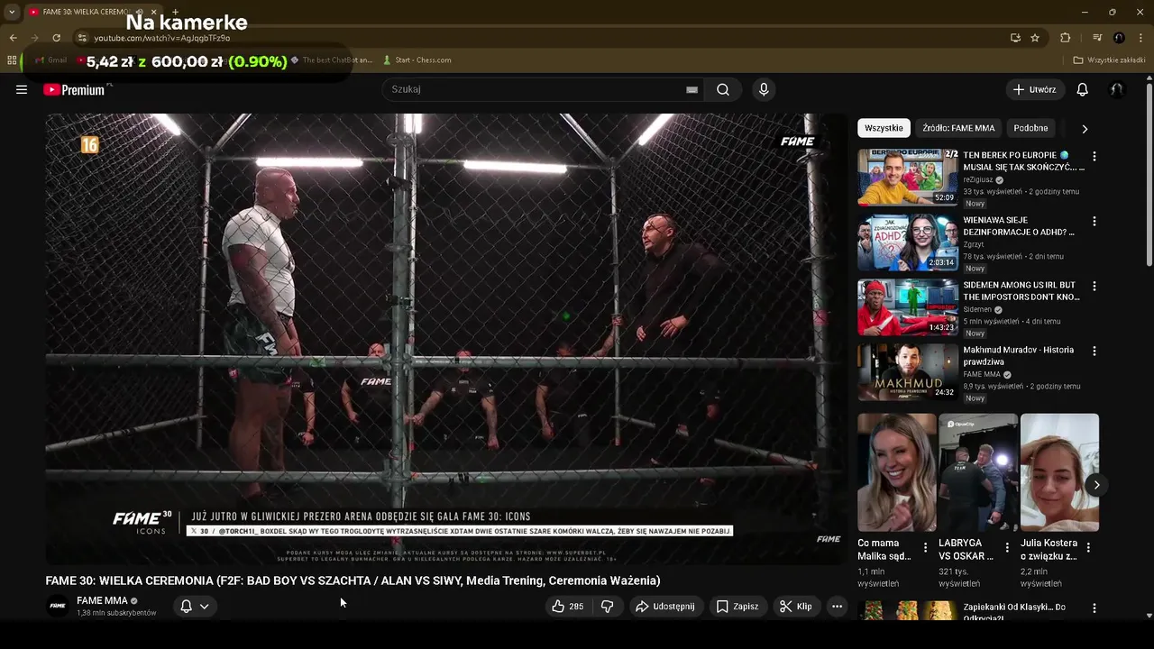Open YouTube account avatar menu

click(x=1116, y=89)
